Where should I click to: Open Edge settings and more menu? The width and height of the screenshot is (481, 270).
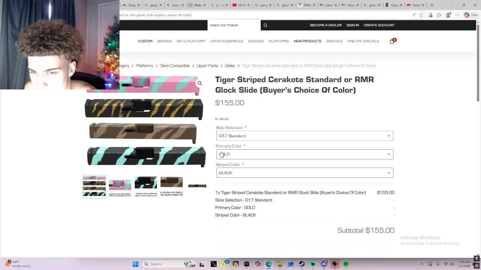point(457,15)
